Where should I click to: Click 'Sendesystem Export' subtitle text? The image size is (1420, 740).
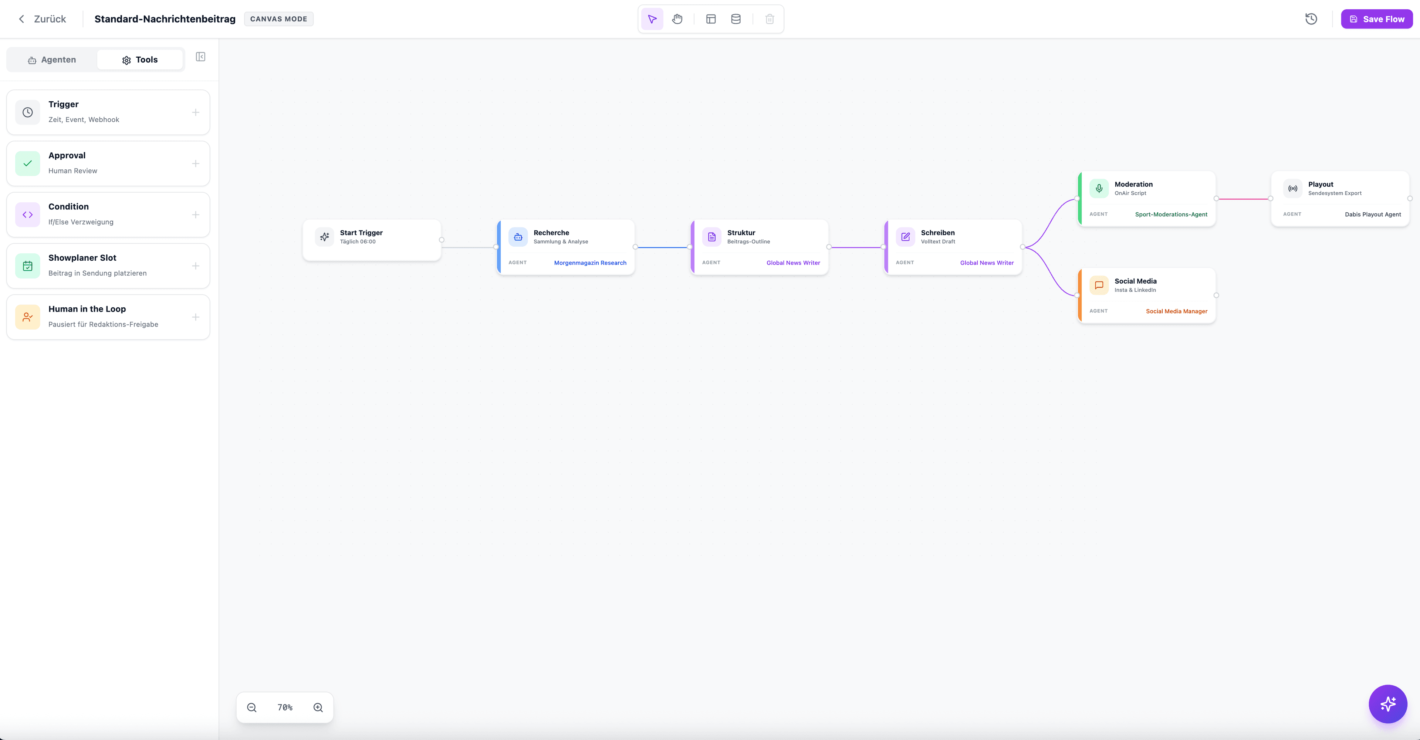click(x=1335, y=193)
